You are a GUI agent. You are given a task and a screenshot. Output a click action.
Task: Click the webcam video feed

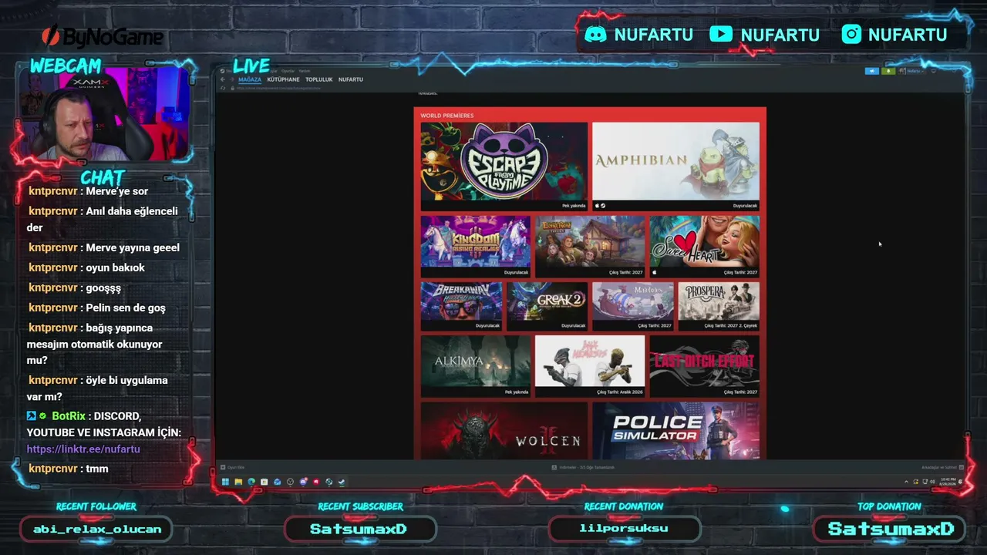click(x=105, y=116)
